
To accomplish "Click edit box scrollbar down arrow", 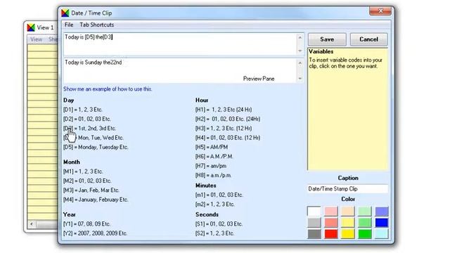I will (300, 51).
